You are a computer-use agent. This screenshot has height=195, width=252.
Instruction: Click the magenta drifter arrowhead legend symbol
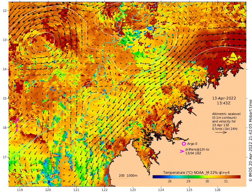coord(182,151)
